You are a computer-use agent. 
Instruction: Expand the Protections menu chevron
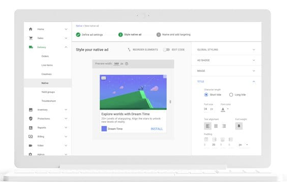coord(66,119)
